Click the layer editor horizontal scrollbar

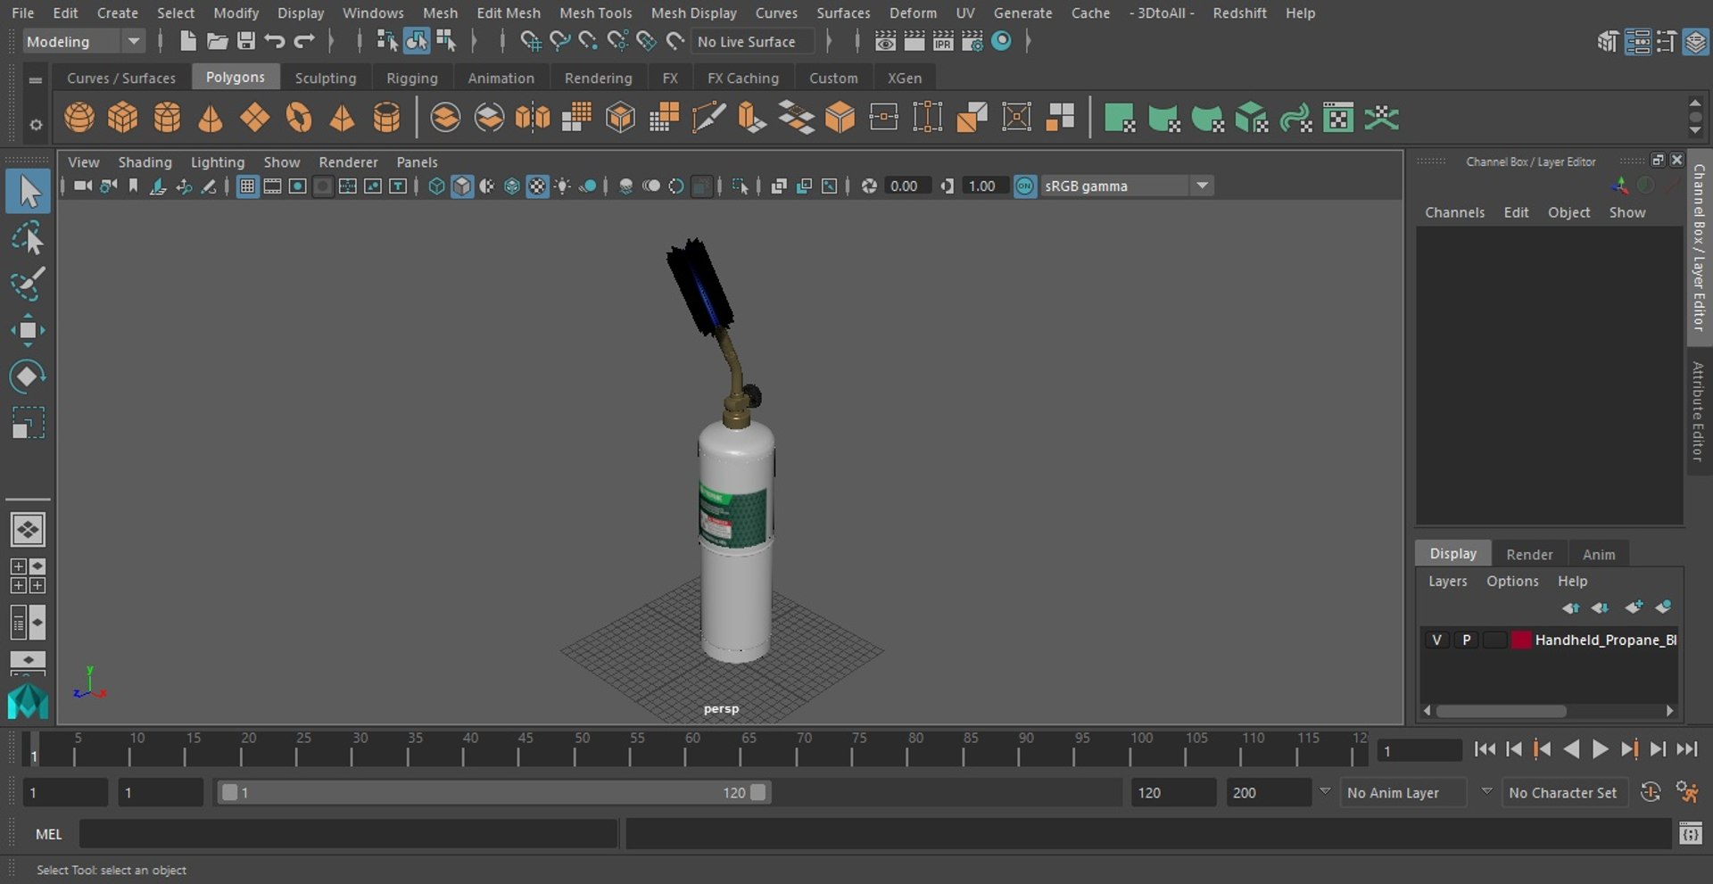click(x=1501, y=711)
